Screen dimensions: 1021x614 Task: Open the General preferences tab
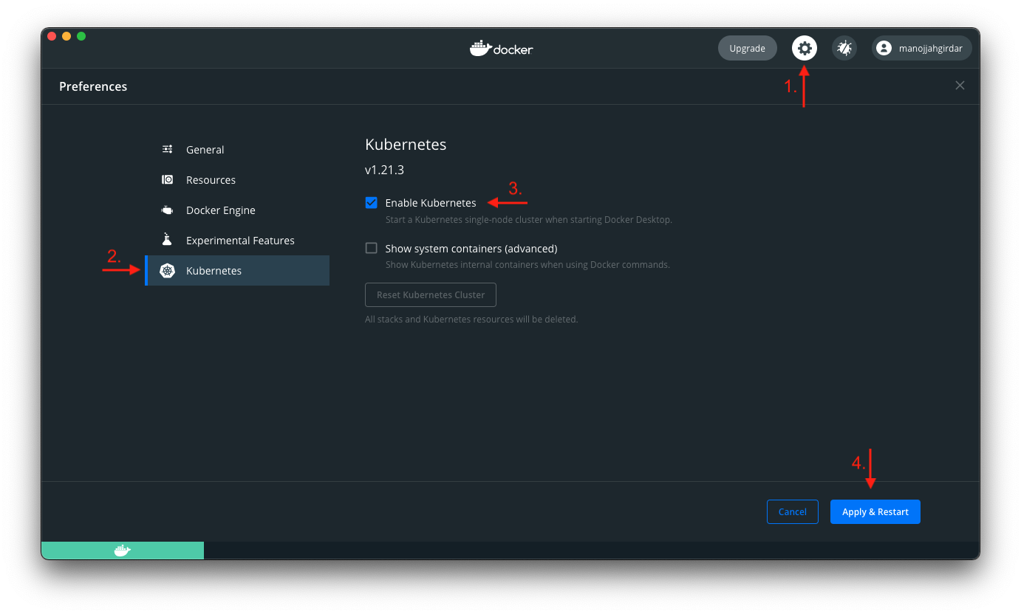[237, 149]
